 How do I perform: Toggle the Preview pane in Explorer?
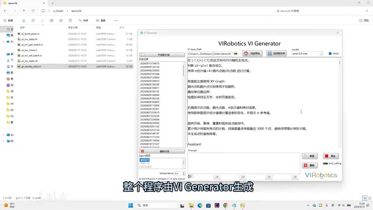364,20
